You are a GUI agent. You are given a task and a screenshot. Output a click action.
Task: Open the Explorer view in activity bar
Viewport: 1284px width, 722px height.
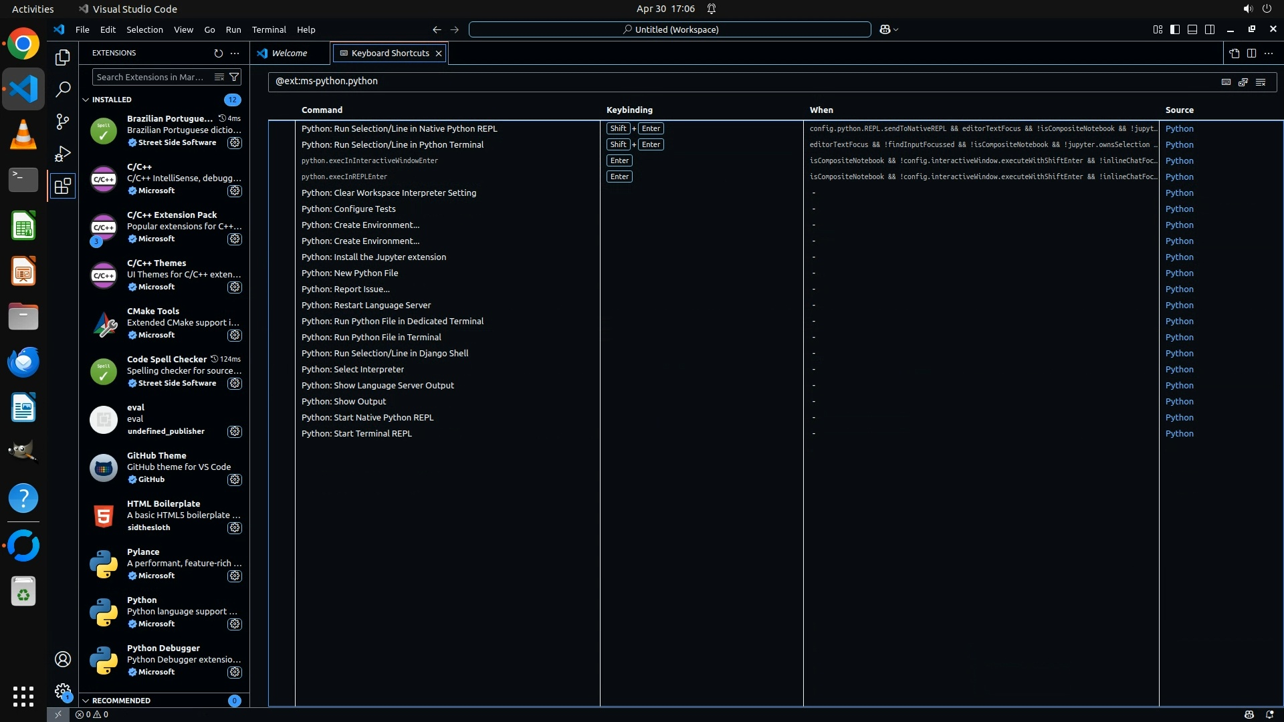62,57
